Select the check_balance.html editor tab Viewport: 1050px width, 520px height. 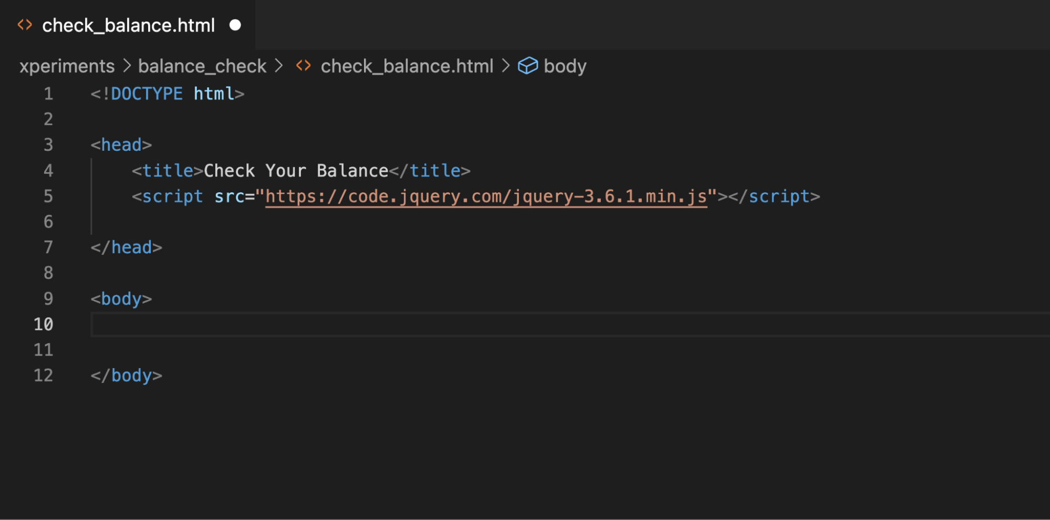point(128,25)
